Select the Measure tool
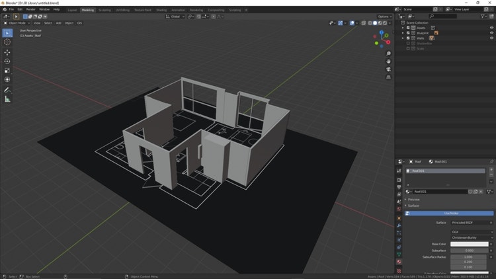 tap(7, 99)
